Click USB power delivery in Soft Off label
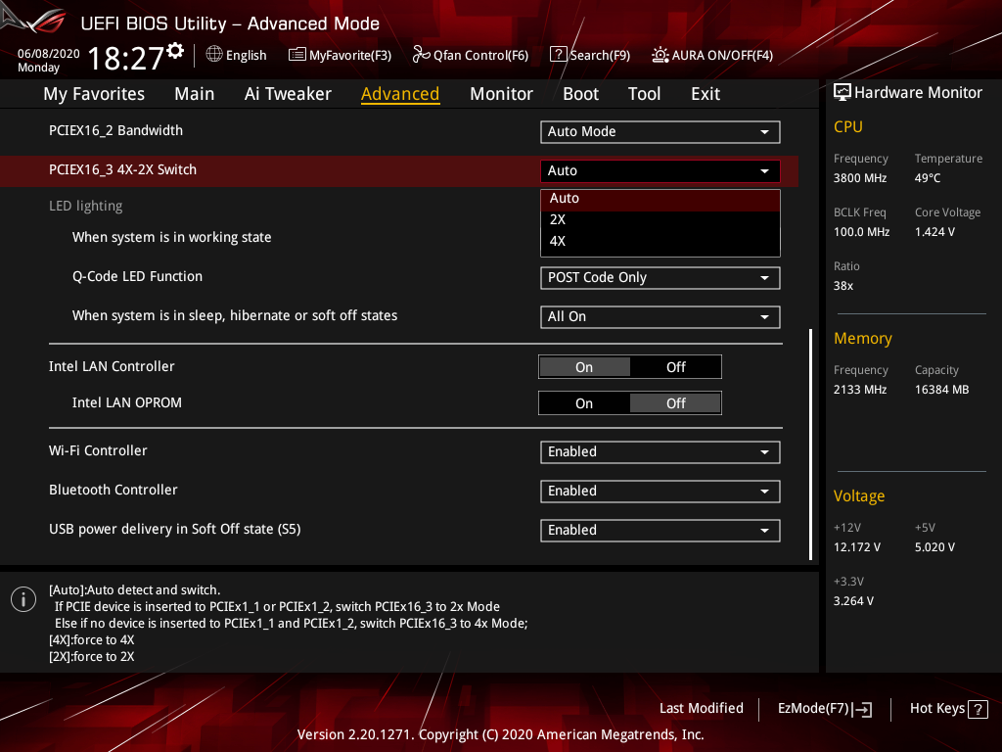 [x=174, y=530]
